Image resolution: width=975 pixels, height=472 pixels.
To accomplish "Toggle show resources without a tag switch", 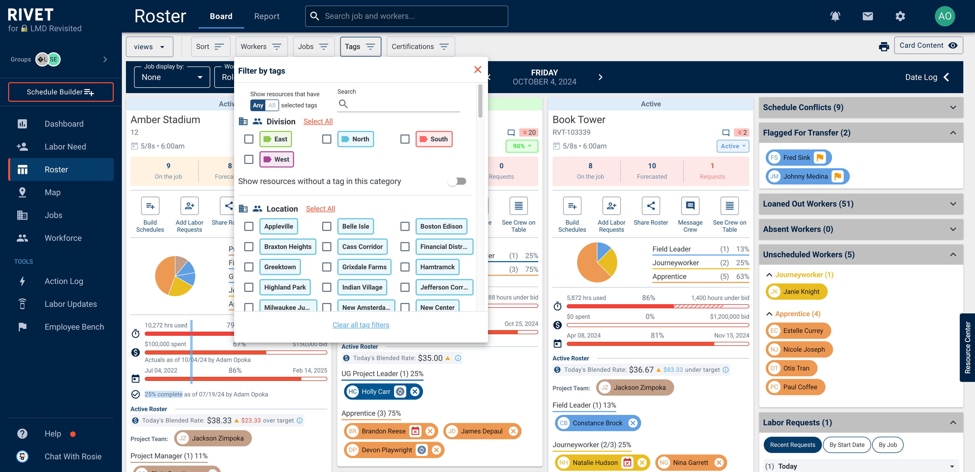I will pos(457,181).
